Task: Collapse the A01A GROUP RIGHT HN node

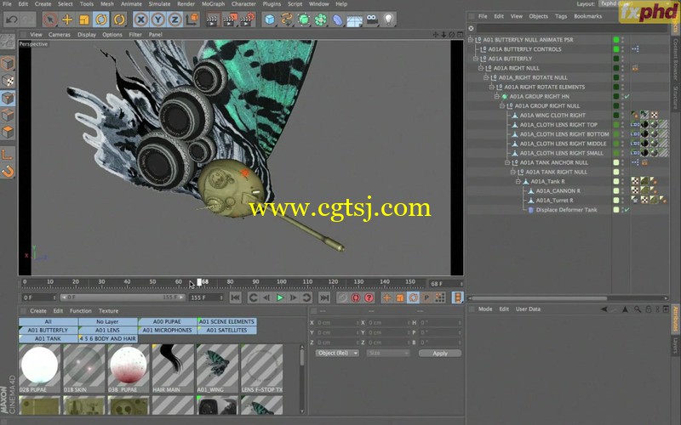Action: [x=497, y=96]
